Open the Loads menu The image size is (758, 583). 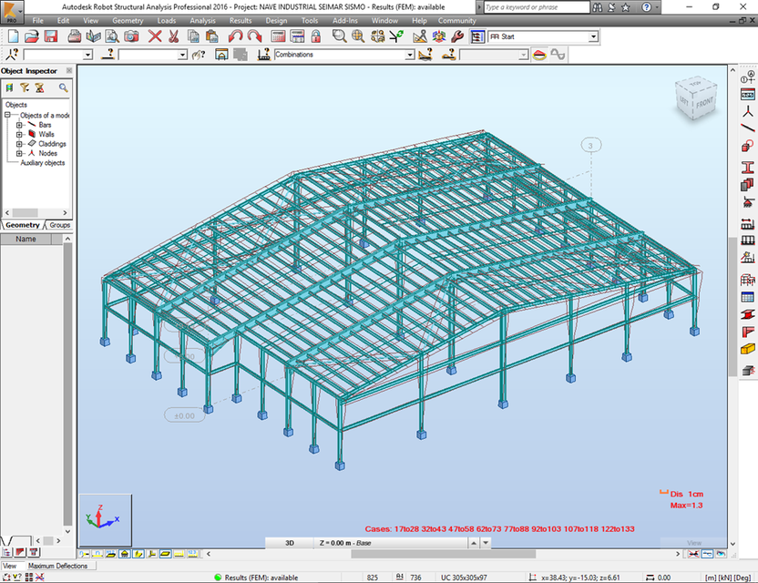pos(167,20)
